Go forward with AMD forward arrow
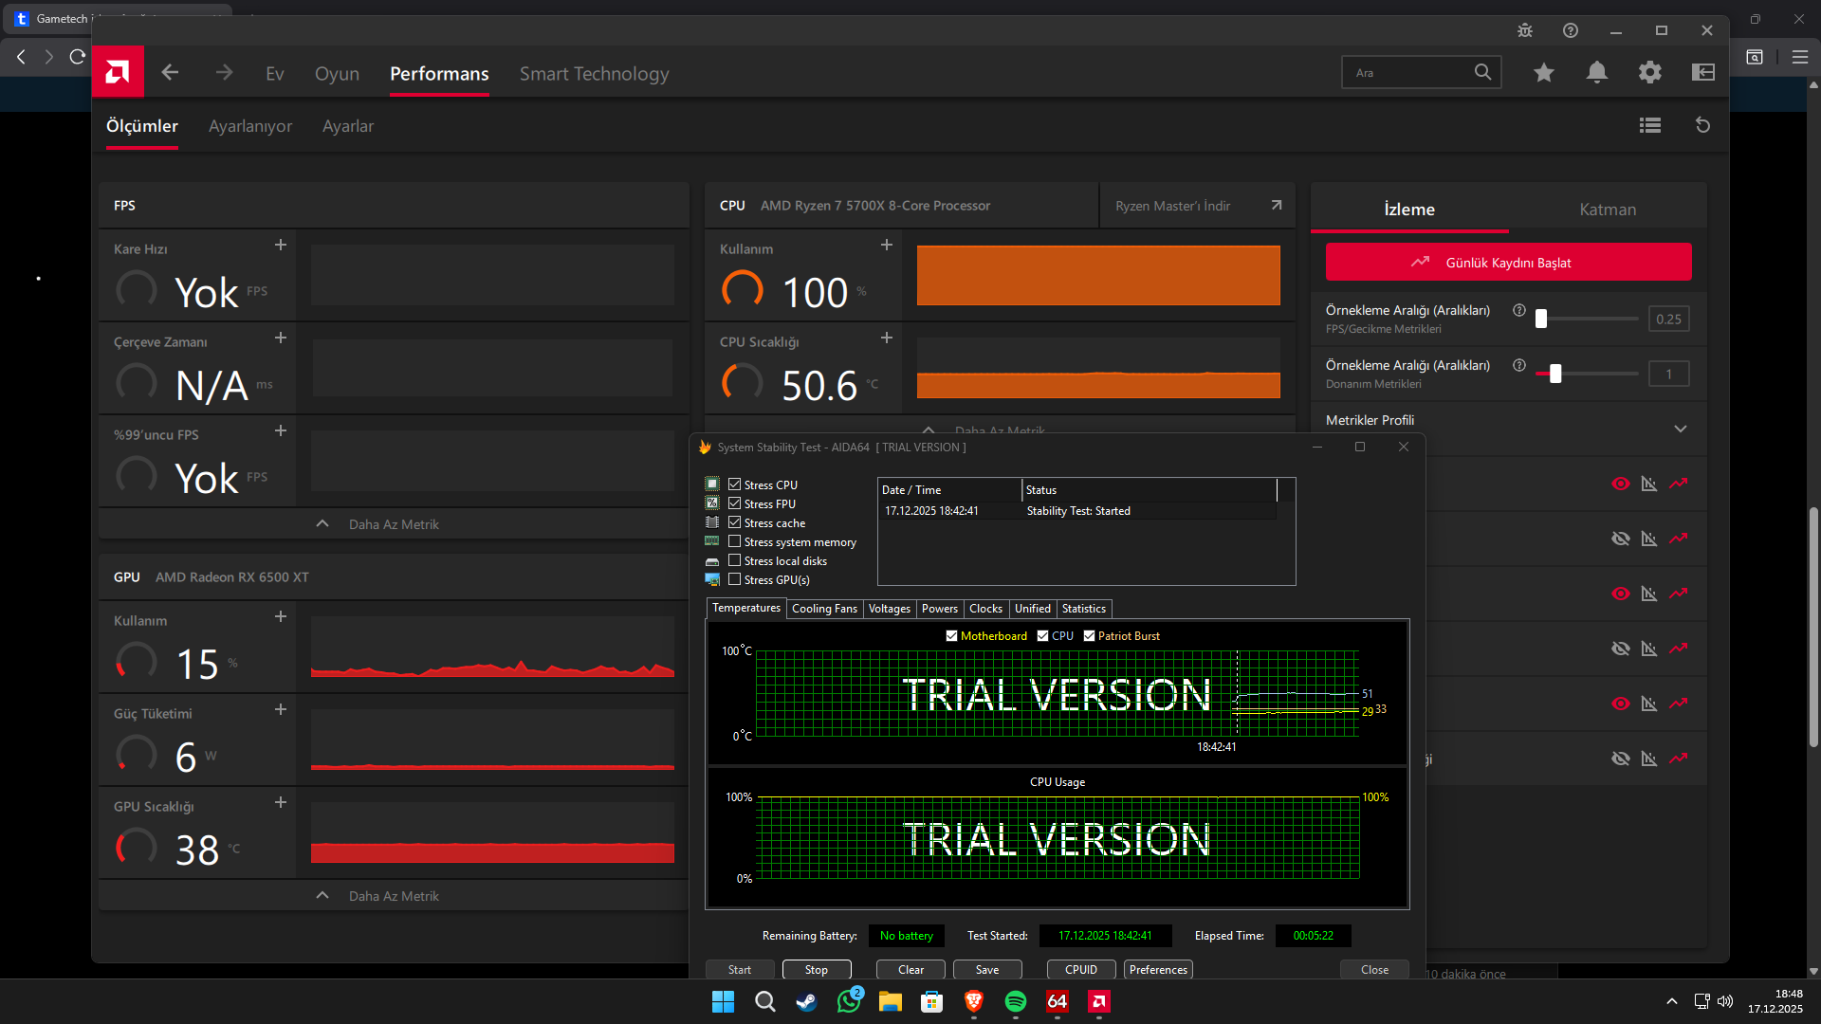Image resolution: width=1821 pixels, height=1024 pixels. click(x=224, y=73)
